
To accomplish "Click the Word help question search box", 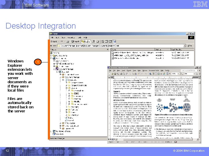I will (189, 70).
